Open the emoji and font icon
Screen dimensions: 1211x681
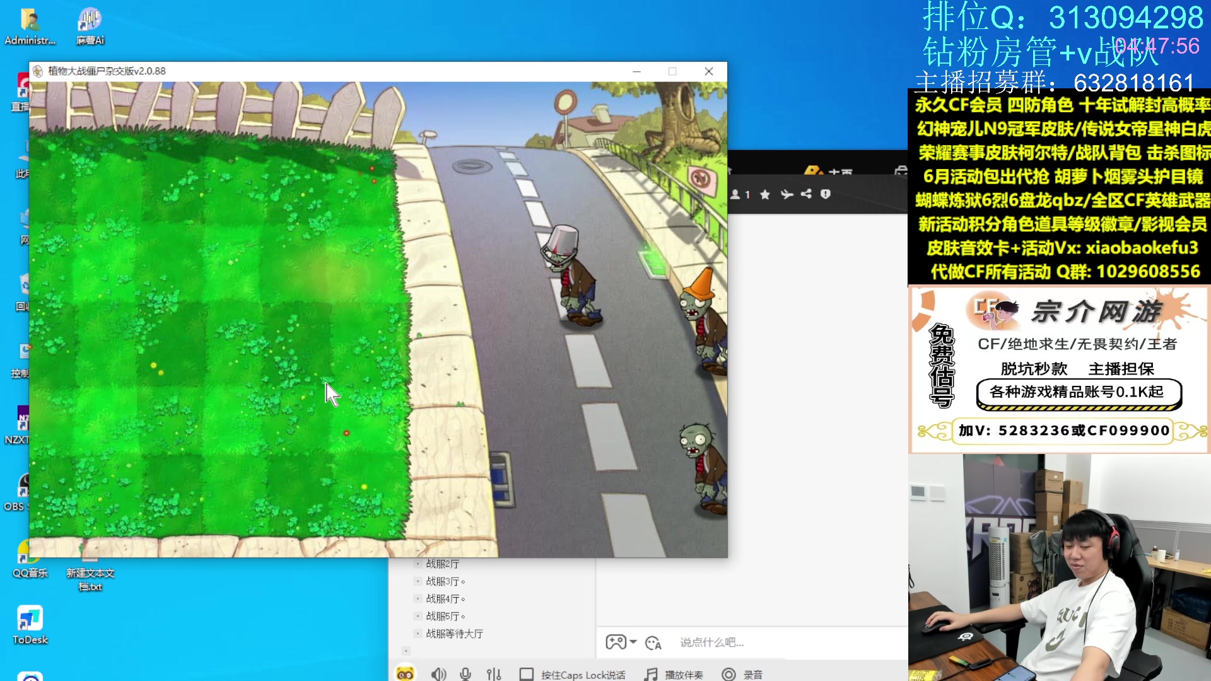pos(653,643)
